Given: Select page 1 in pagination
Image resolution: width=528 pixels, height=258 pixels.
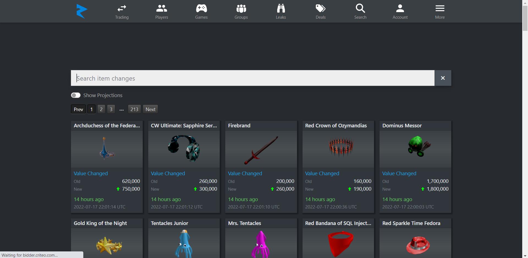Looking at the screenshot, I should [x=92, y=109].
